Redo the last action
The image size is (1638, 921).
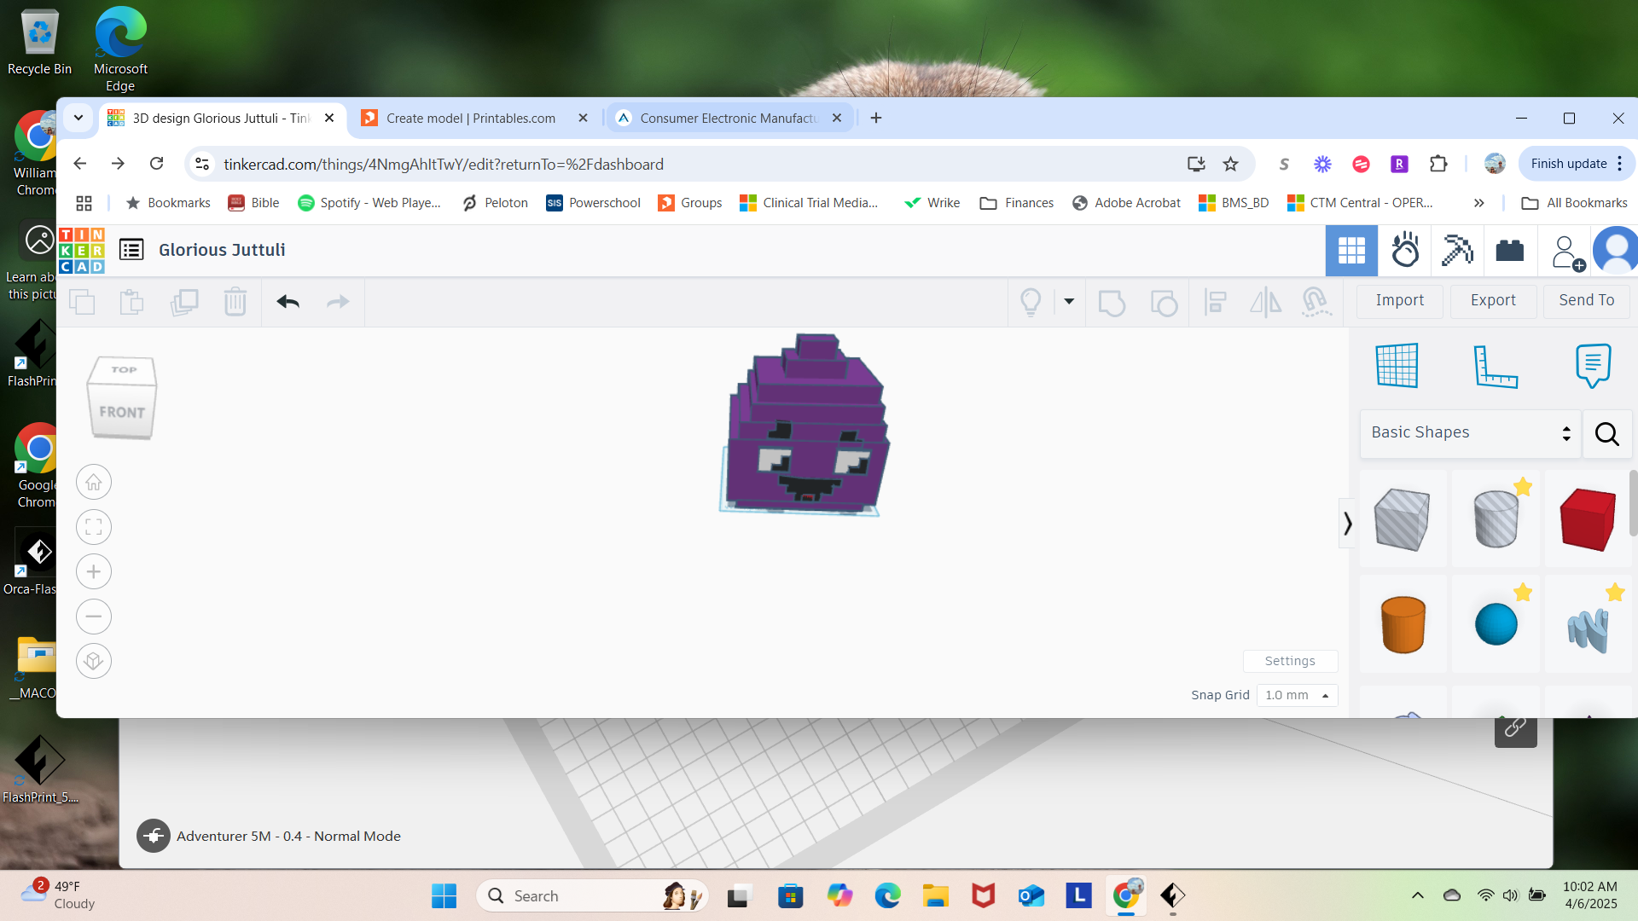click(x=339, y=302)
